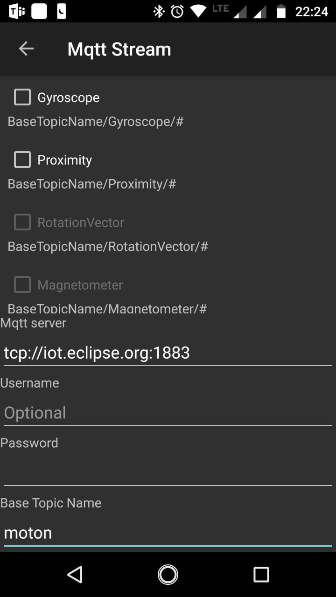The image size is (336, 597).
Task: Tap the alarm clock status icon
Action: (x=177, y=11)
